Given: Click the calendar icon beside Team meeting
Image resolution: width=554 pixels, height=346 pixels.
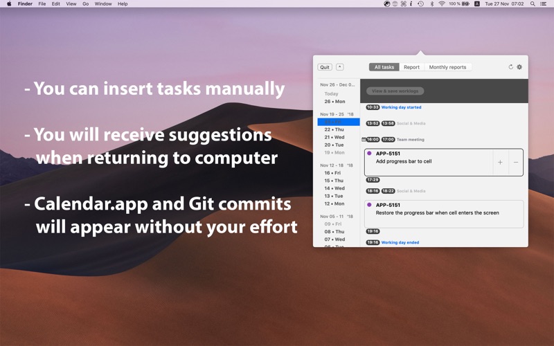Looking at the screenshot, I should click(364, 140).
